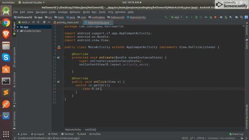
Task: Open the UTF-8 encoding dropdown
Action: (202, 138)
